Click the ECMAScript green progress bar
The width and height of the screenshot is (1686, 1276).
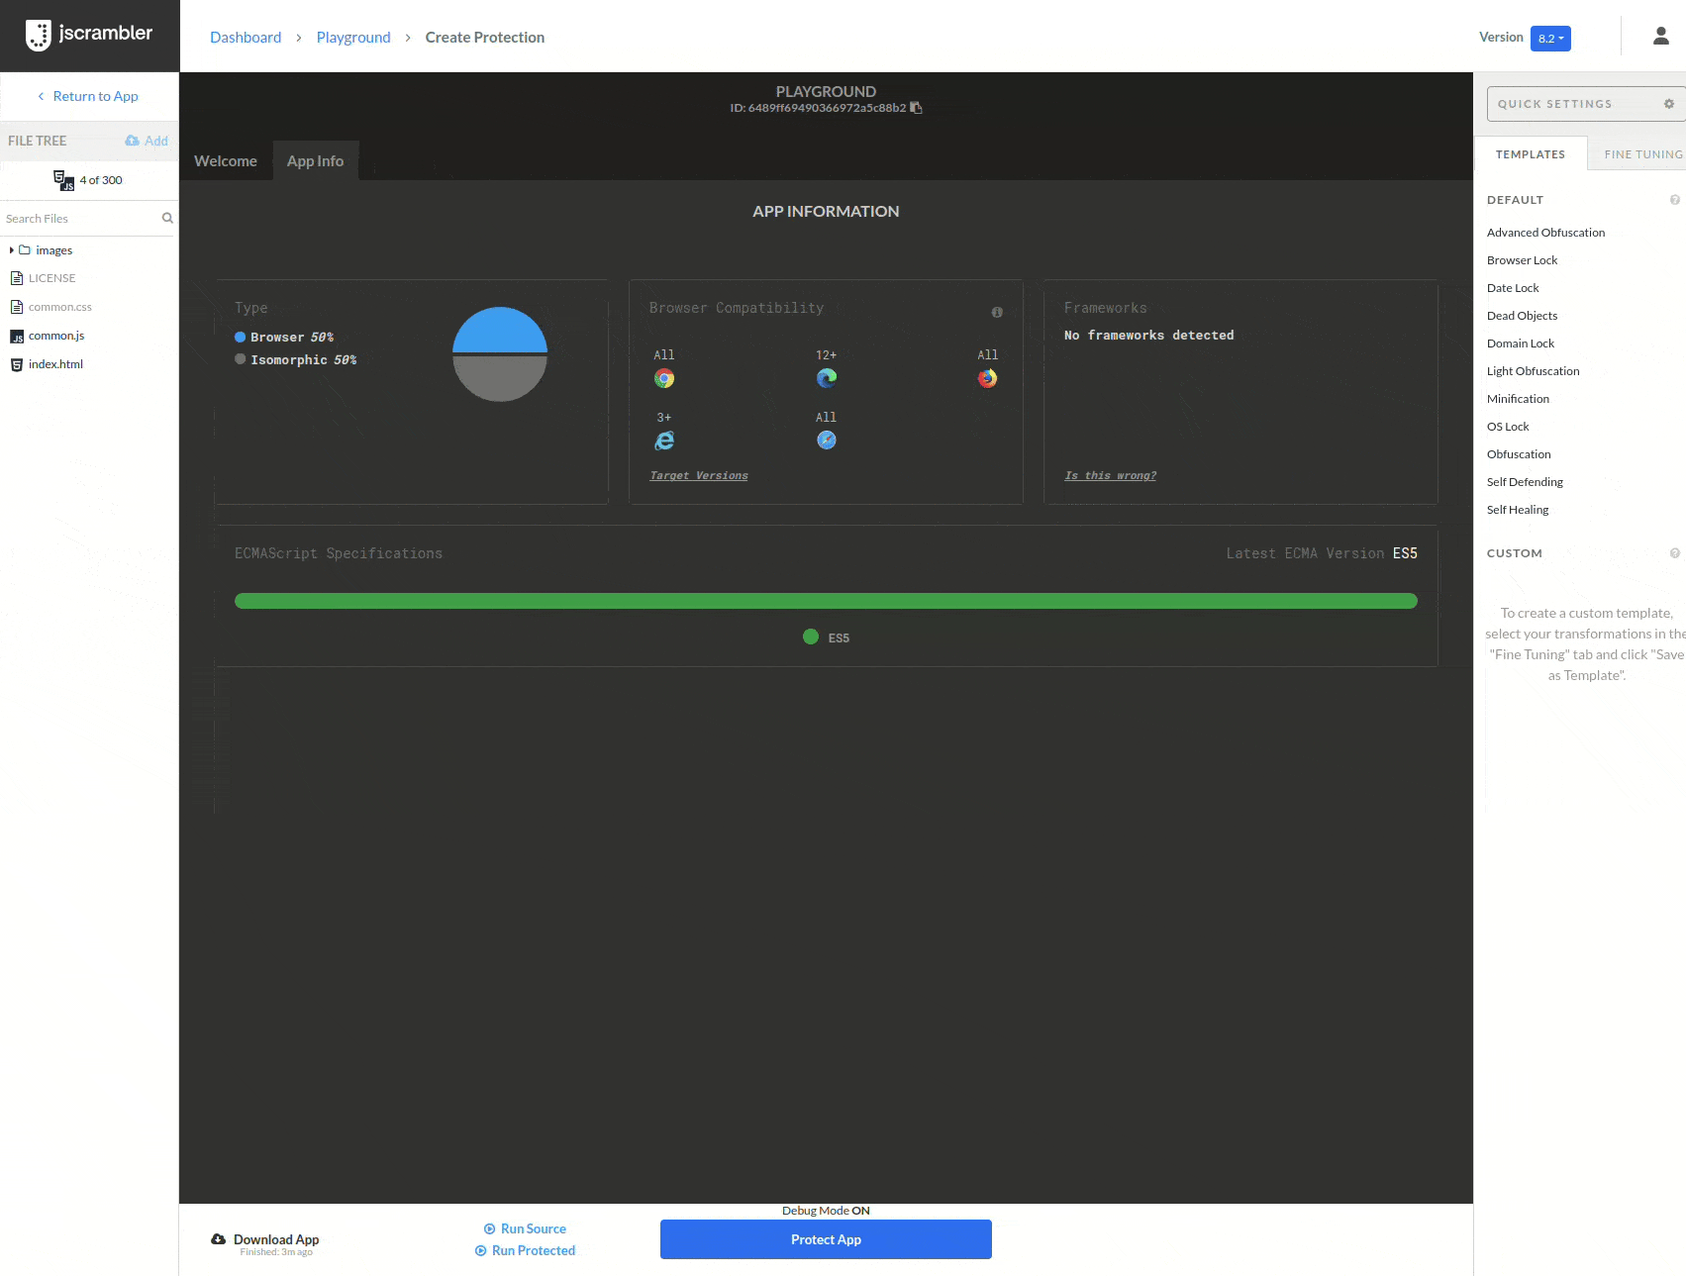click(x=826, y=601)
